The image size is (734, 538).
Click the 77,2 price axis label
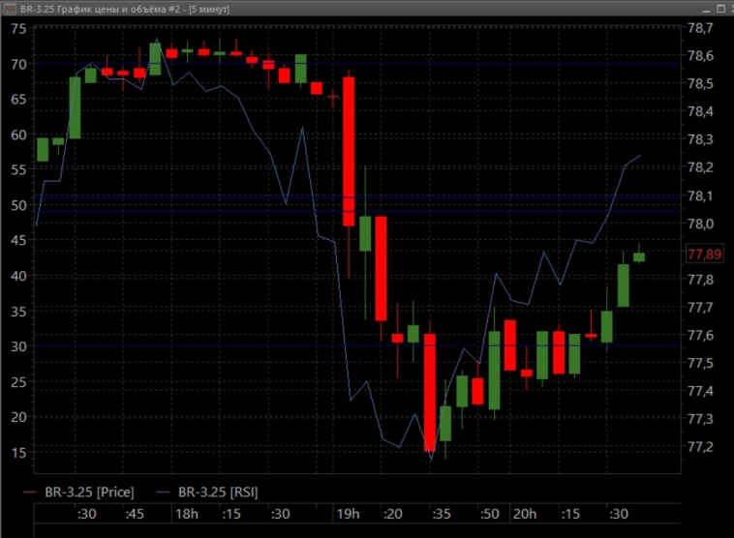699,447
